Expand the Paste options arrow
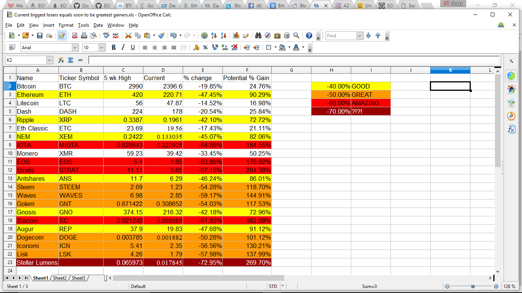This screenshot has height=293, width=522. coord(154,35)
